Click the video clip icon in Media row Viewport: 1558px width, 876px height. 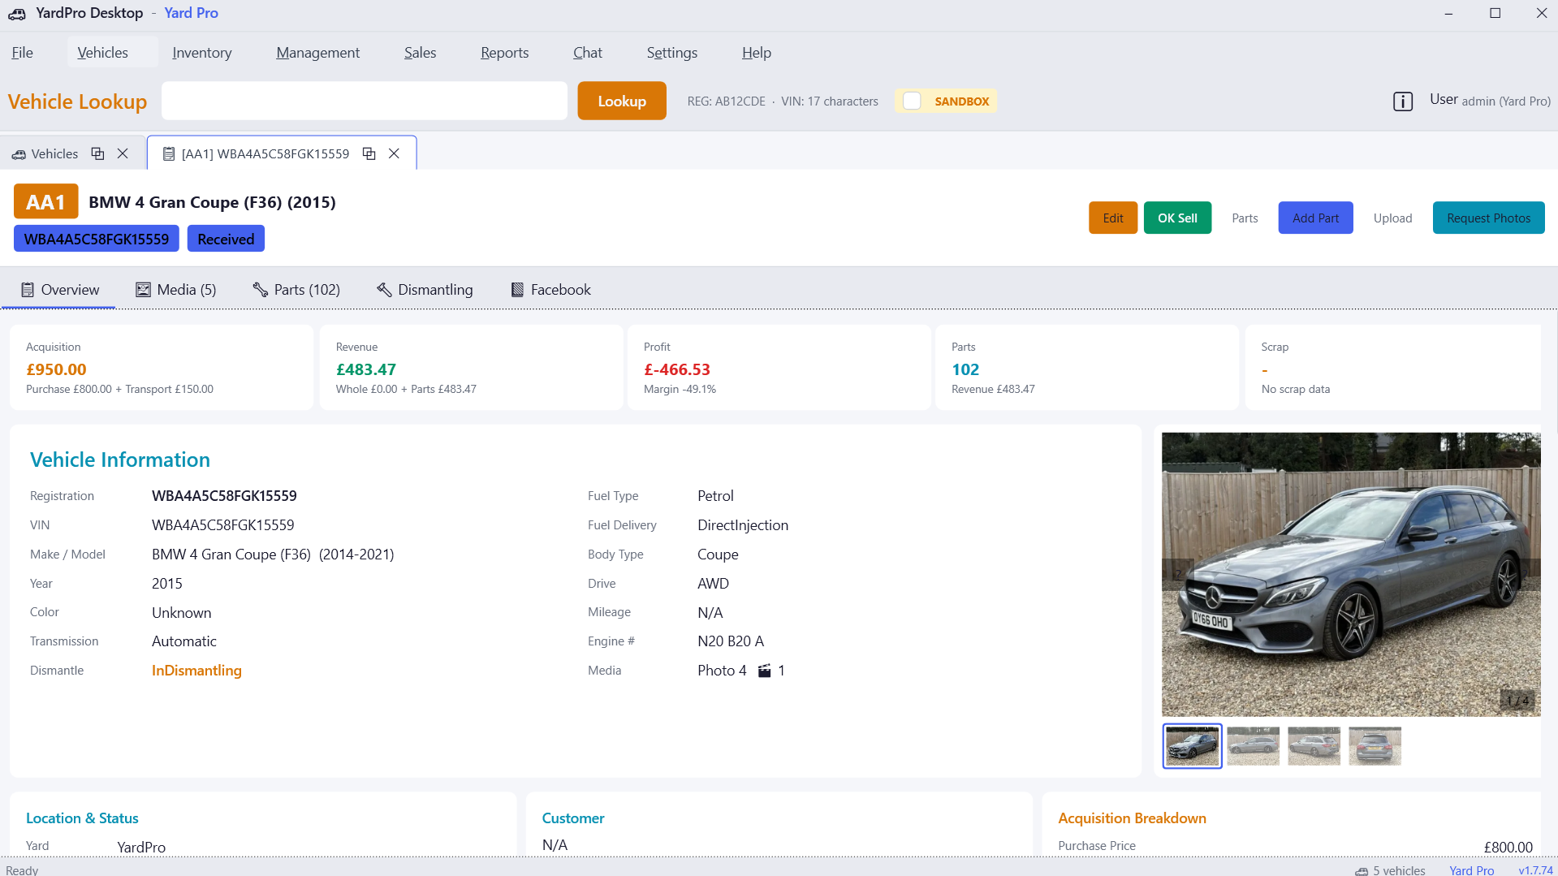[764, 671]
